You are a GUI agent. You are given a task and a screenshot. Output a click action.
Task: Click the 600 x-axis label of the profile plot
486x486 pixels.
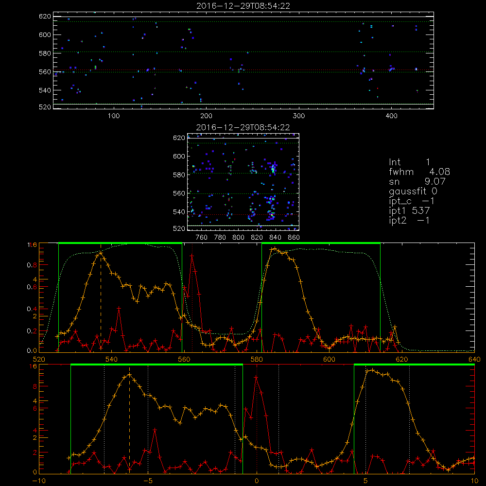tap(329, 359)
